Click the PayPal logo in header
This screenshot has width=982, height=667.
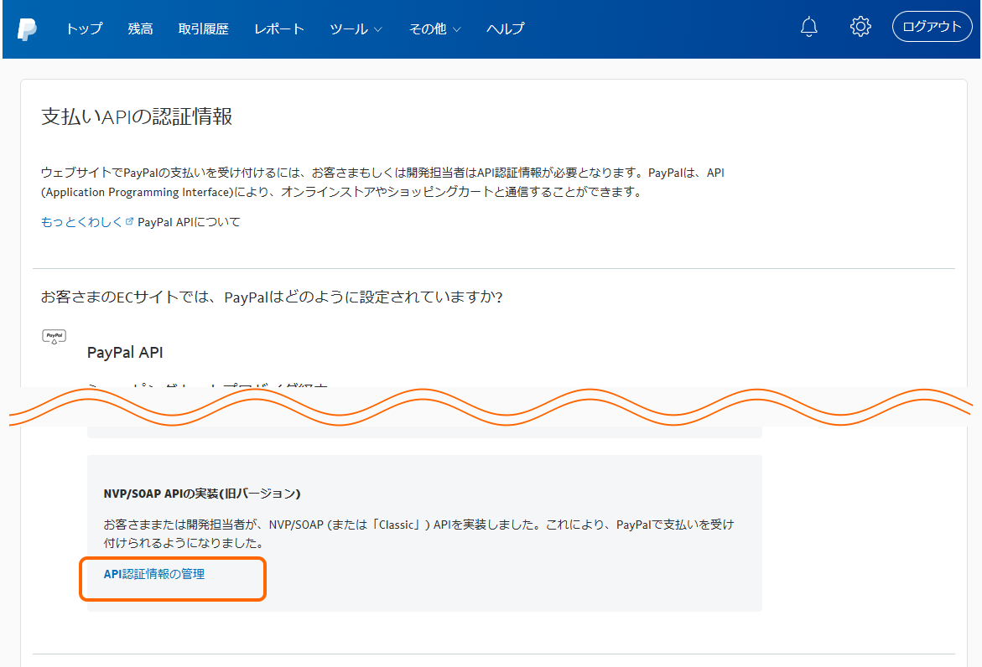[x=28, y=28]
